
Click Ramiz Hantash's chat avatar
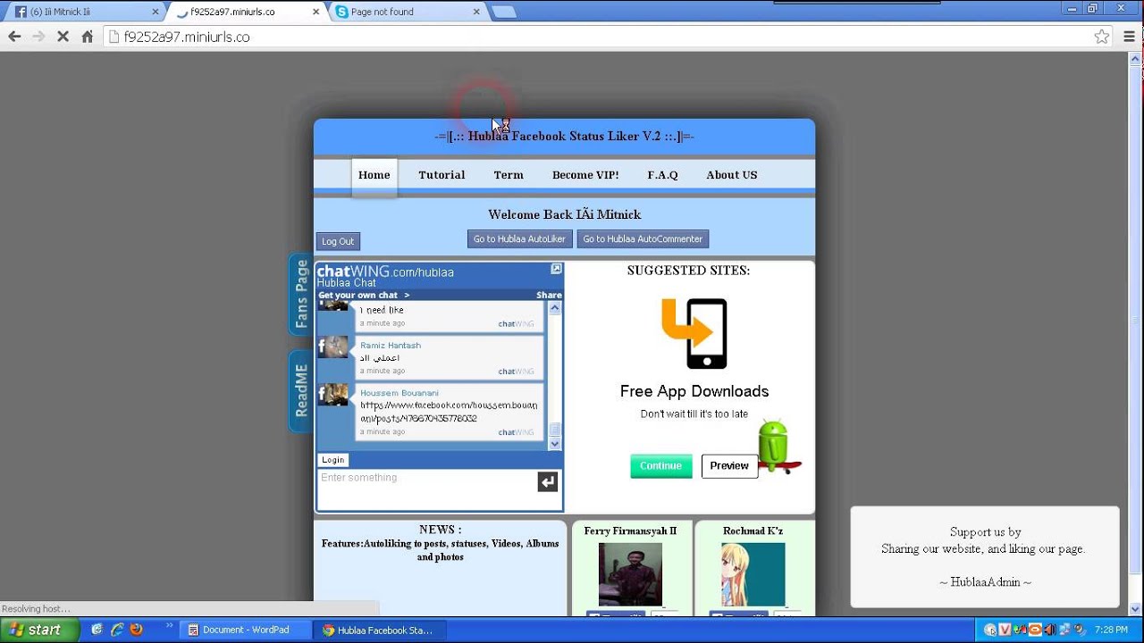tap(333, 347)
